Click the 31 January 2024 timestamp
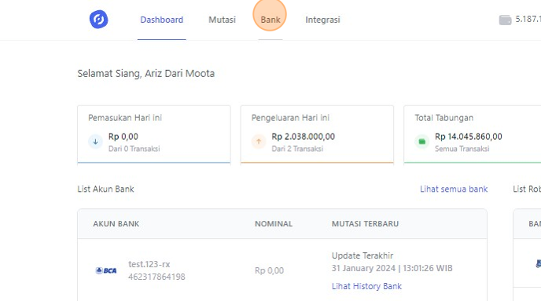541x301 pixels. pyautogui.click(x=392, y=268)
